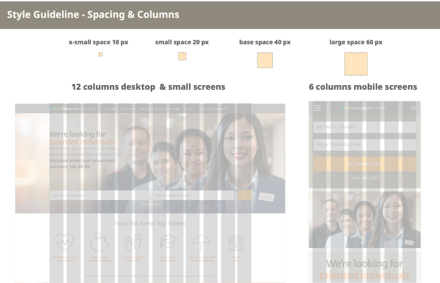Select the Medical, Dental and Vision heart icon
Viewport: 440px width, 283px height.
pyautogui.click(x=65, y=241)
